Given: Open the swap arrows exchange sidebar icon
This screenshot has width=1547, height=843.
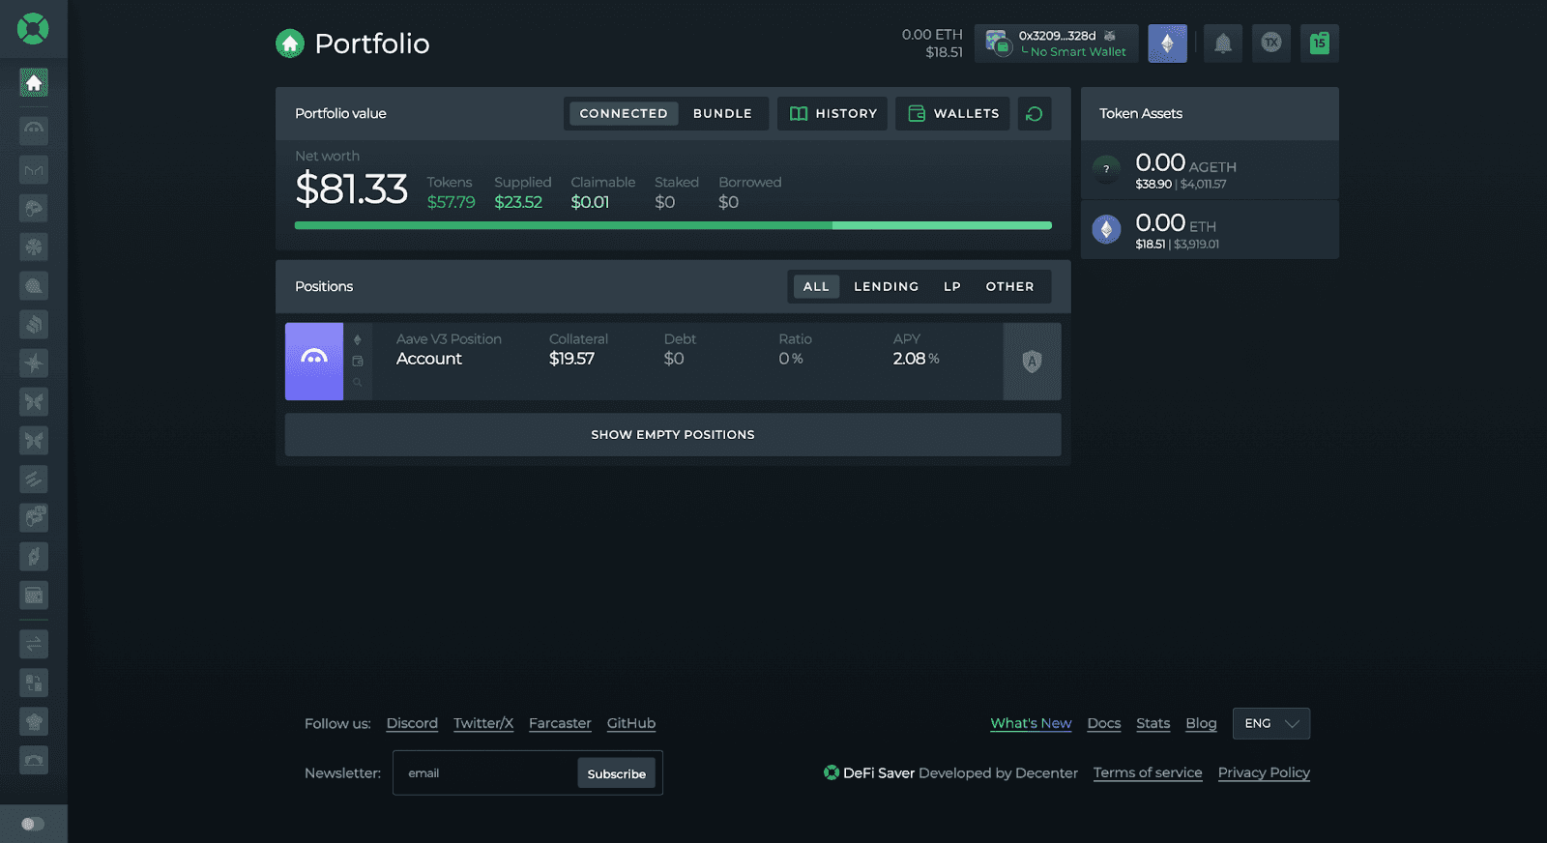Looking at the screenshot, I should pos(34,644).
